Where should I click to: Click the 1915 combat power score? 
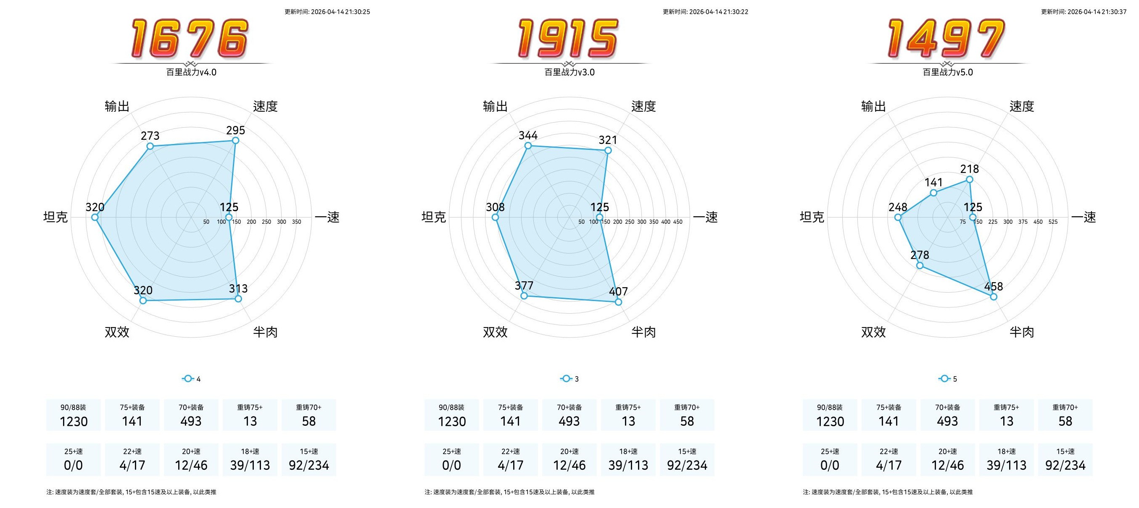[x=568, y=39]
